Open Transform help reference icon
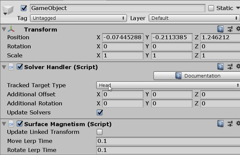Image resolution: width=240 pixels, height=155 pixels. pos(221,30)
